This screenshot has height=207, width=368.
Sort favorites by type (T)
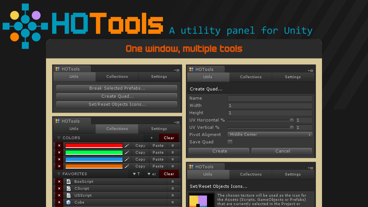[136, 174]
